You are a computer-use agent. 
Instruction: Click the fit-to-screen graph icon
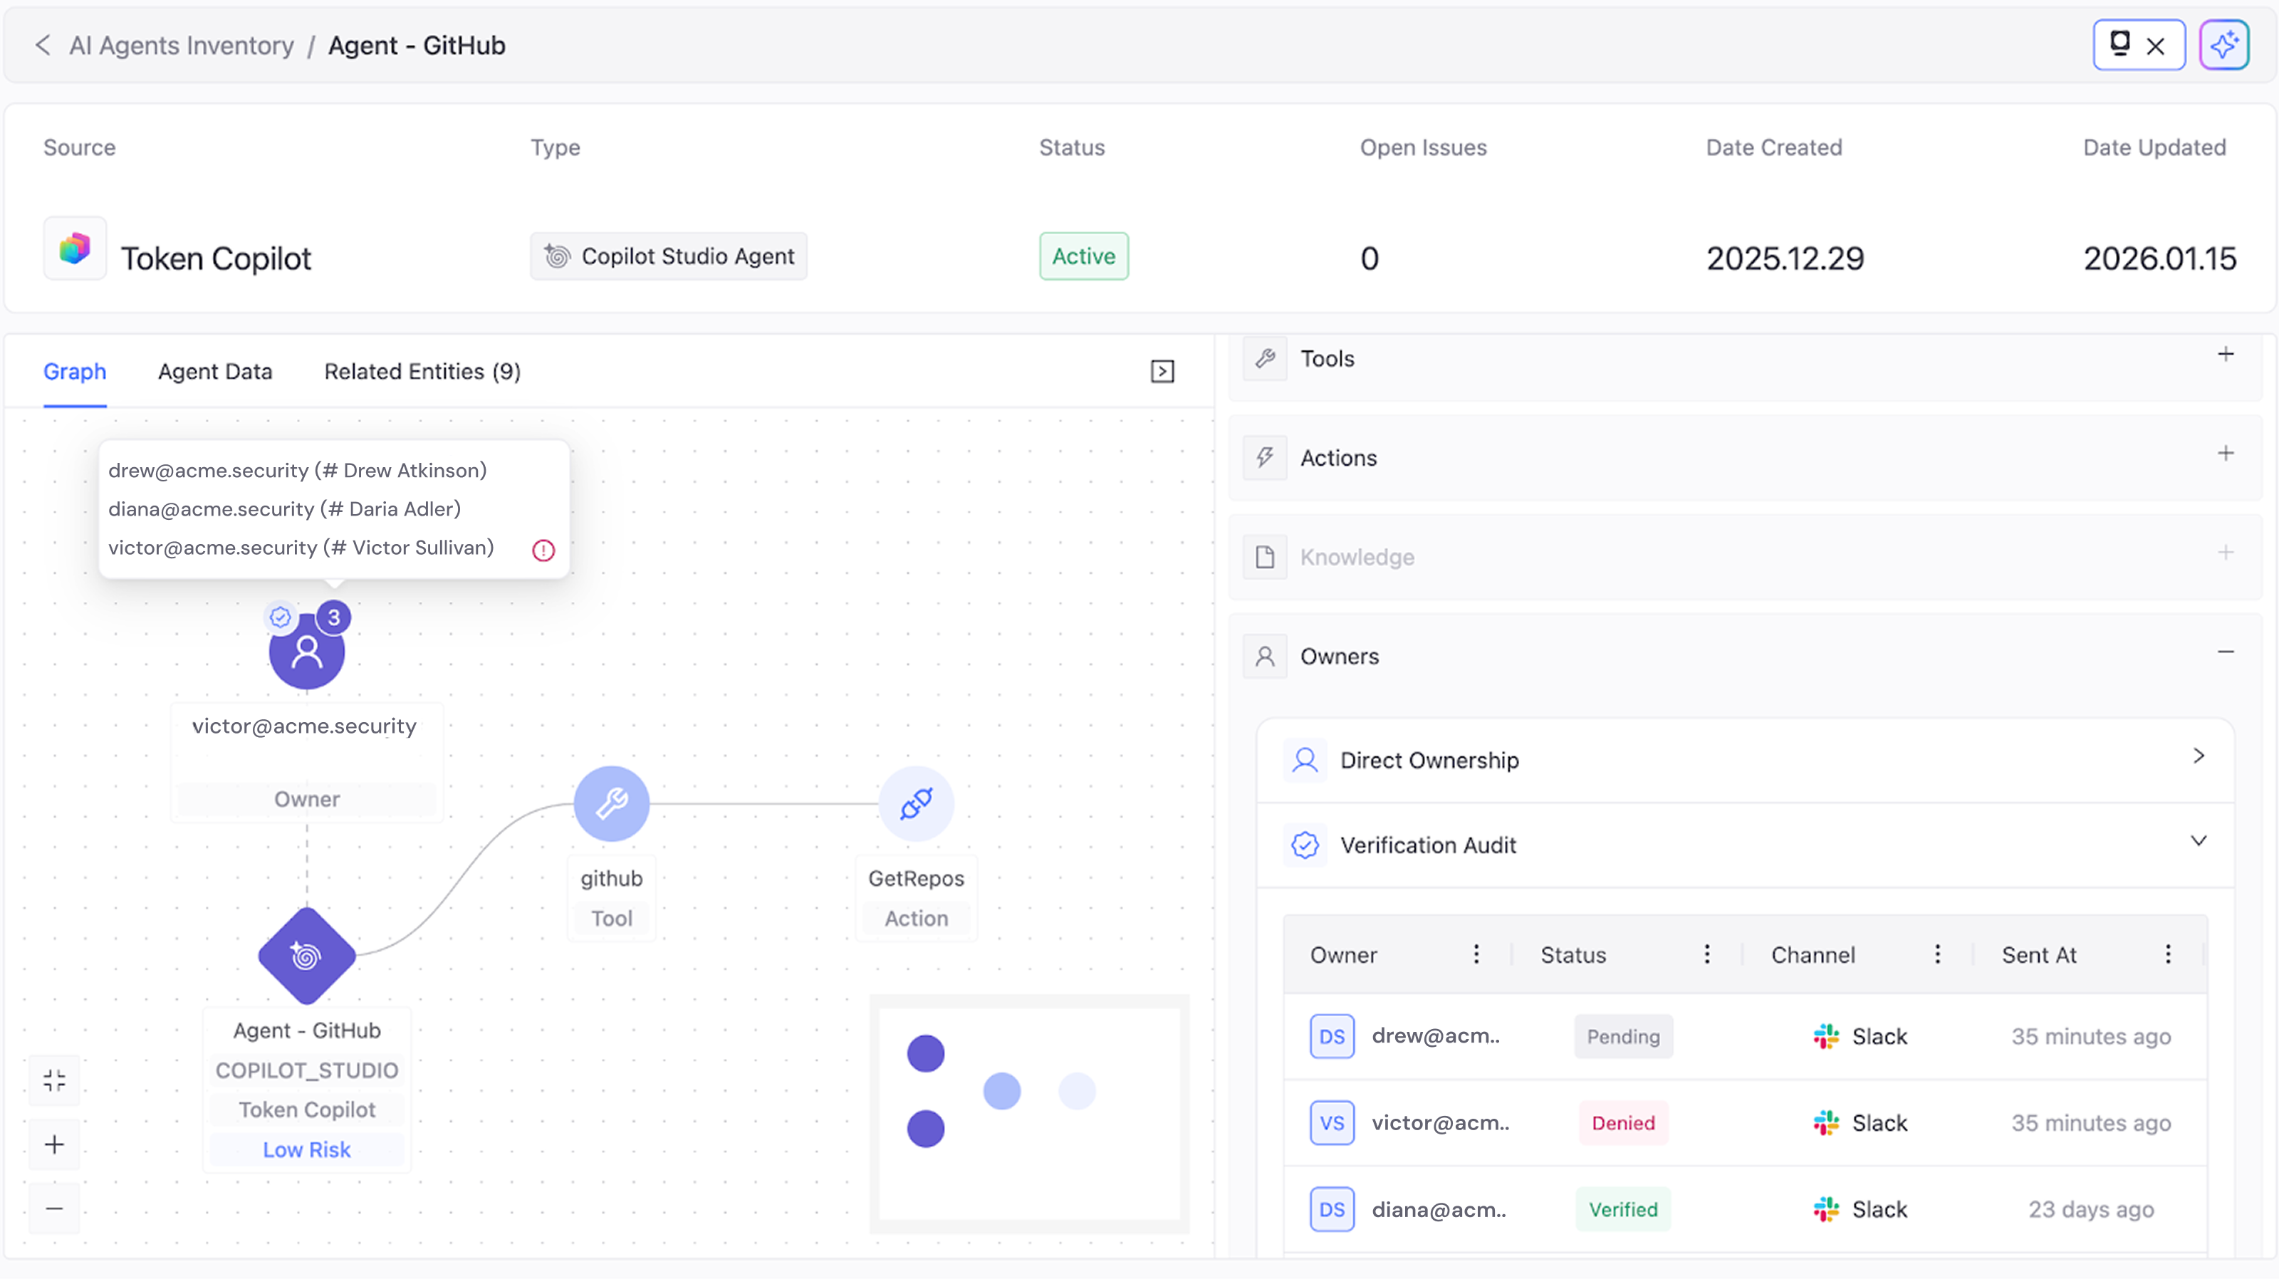pos(54,1080)
